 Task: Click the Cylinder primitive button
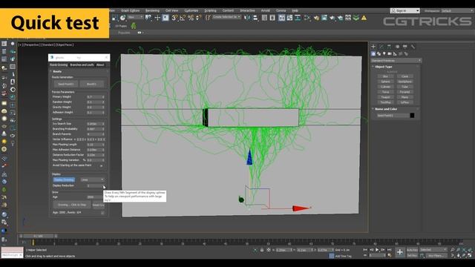coord(385,87)
